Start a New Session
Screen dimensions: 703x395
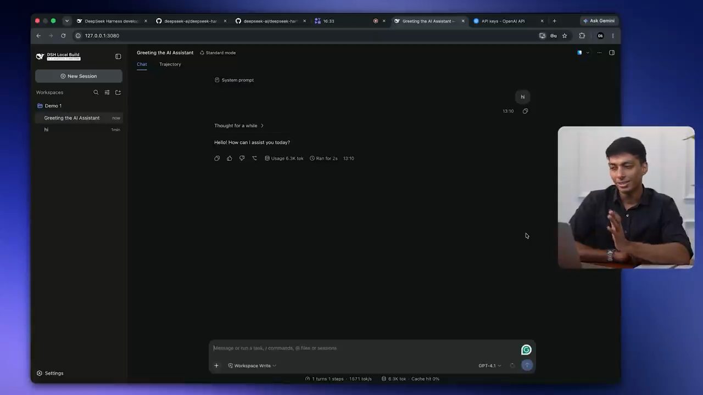click(x=79, y=76)
